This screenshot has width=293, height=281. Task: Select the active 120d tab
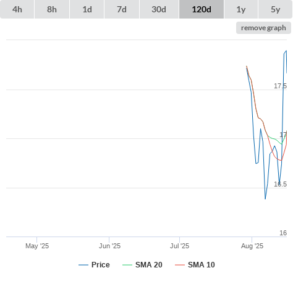coord(202,9)
